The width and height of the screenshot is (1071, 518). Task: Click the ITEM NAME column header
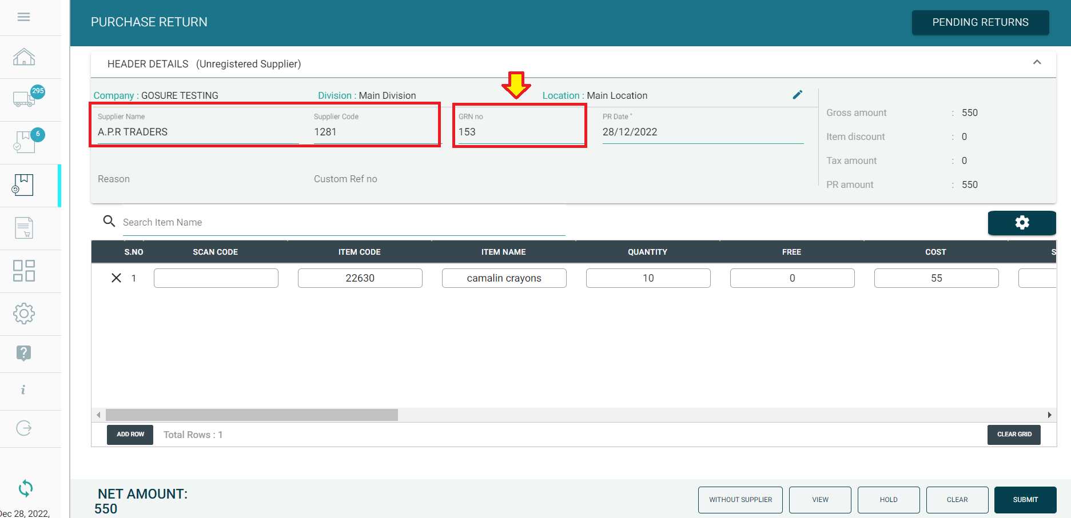click(x=503, y=252)
